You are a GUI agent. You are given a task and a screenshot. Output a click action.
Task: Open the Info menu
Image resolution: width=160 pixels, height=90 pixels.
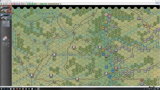19,2
